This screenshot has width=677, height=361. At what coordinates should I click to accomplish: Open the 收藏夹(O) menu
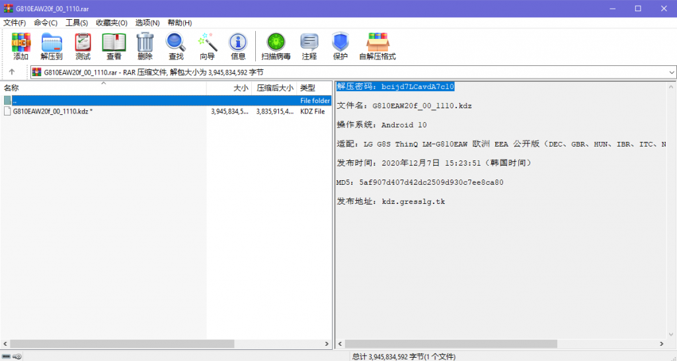click(x=112, y=23)
